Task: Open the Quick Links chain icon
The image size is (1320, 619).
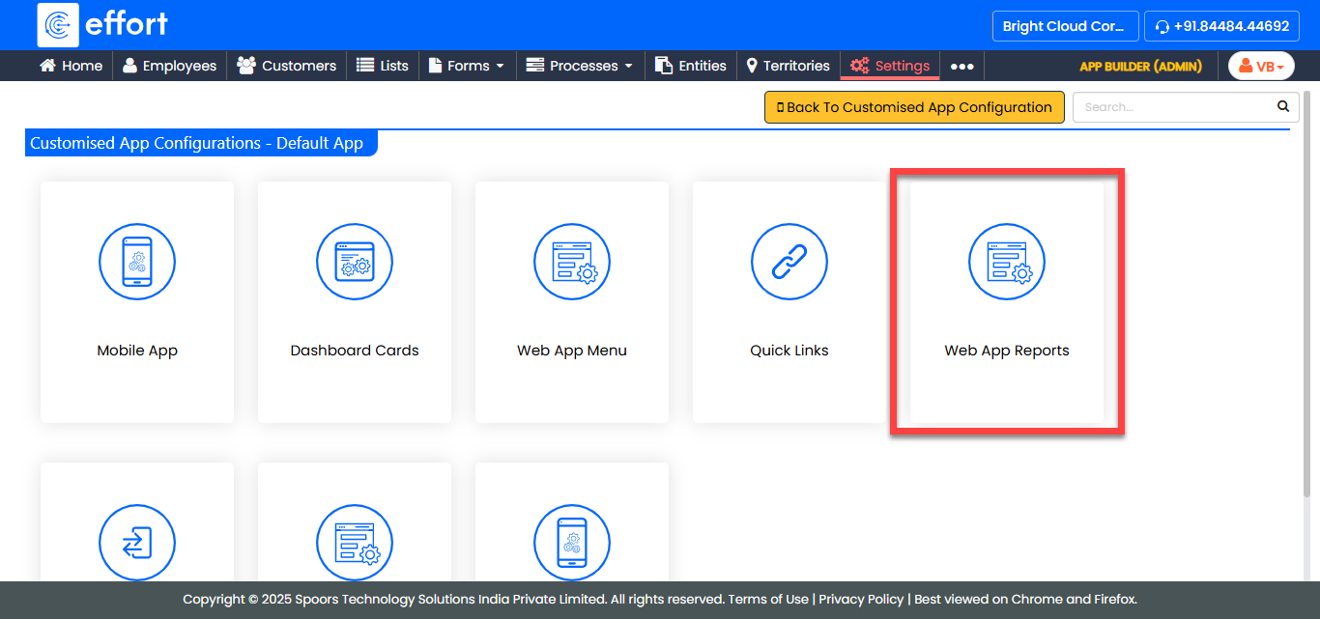Action: click(x=789, y=262)
